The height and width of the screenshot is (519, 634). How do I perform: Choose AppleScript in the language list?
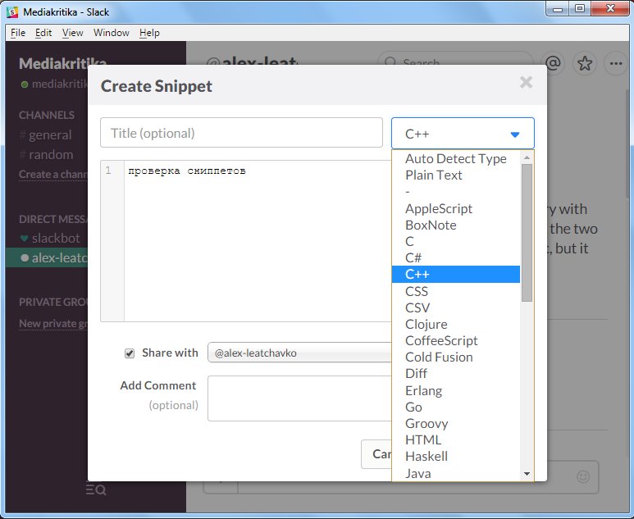(x=456, y=208)
